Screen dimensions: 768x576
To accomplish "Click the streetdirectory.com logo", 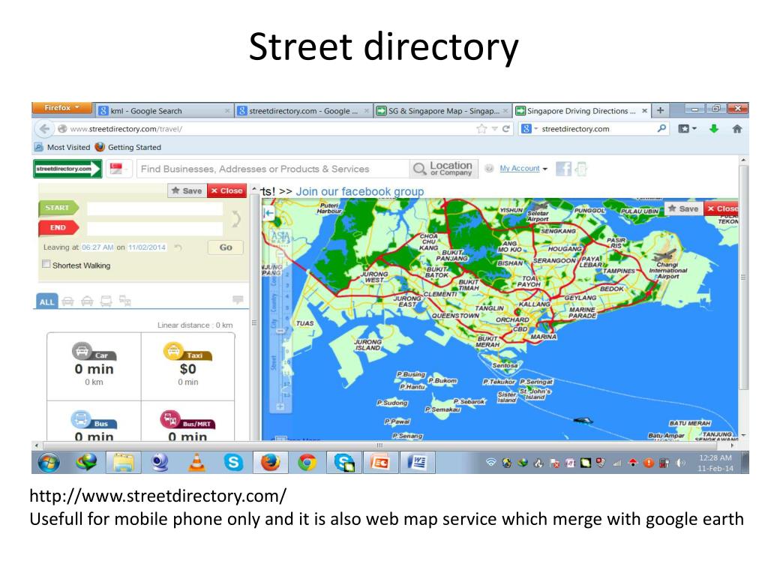I will (x=67, y=169).
